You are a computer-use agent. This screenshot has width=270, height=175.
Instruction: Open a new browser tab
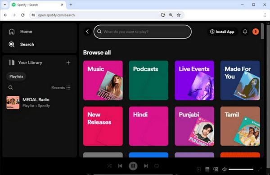pos(71,4)
